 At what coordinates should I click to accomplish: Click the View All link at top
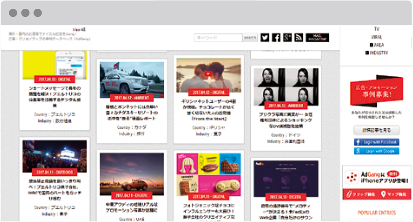pyautogui.click(x=79, y=29)
